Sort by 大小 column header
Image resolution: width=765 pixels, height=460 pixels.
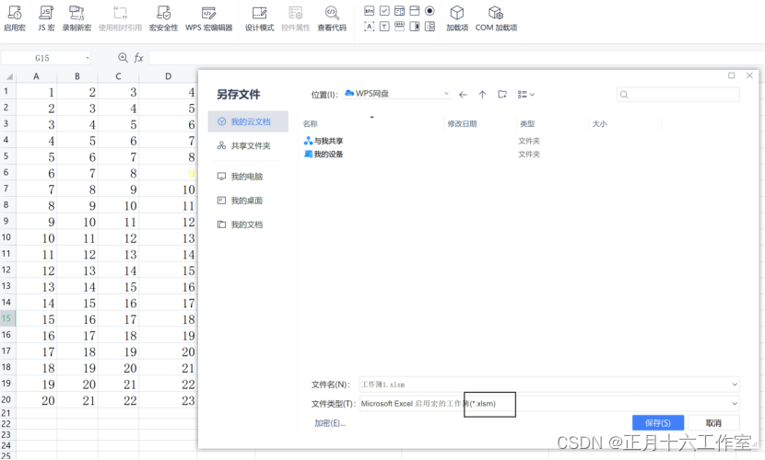tap(599, 123)
